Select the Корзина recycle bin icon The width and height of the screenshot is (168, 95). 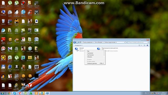pos(3,22)
